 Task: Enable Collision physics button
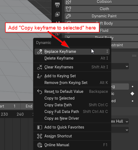[x=101, y=2]
